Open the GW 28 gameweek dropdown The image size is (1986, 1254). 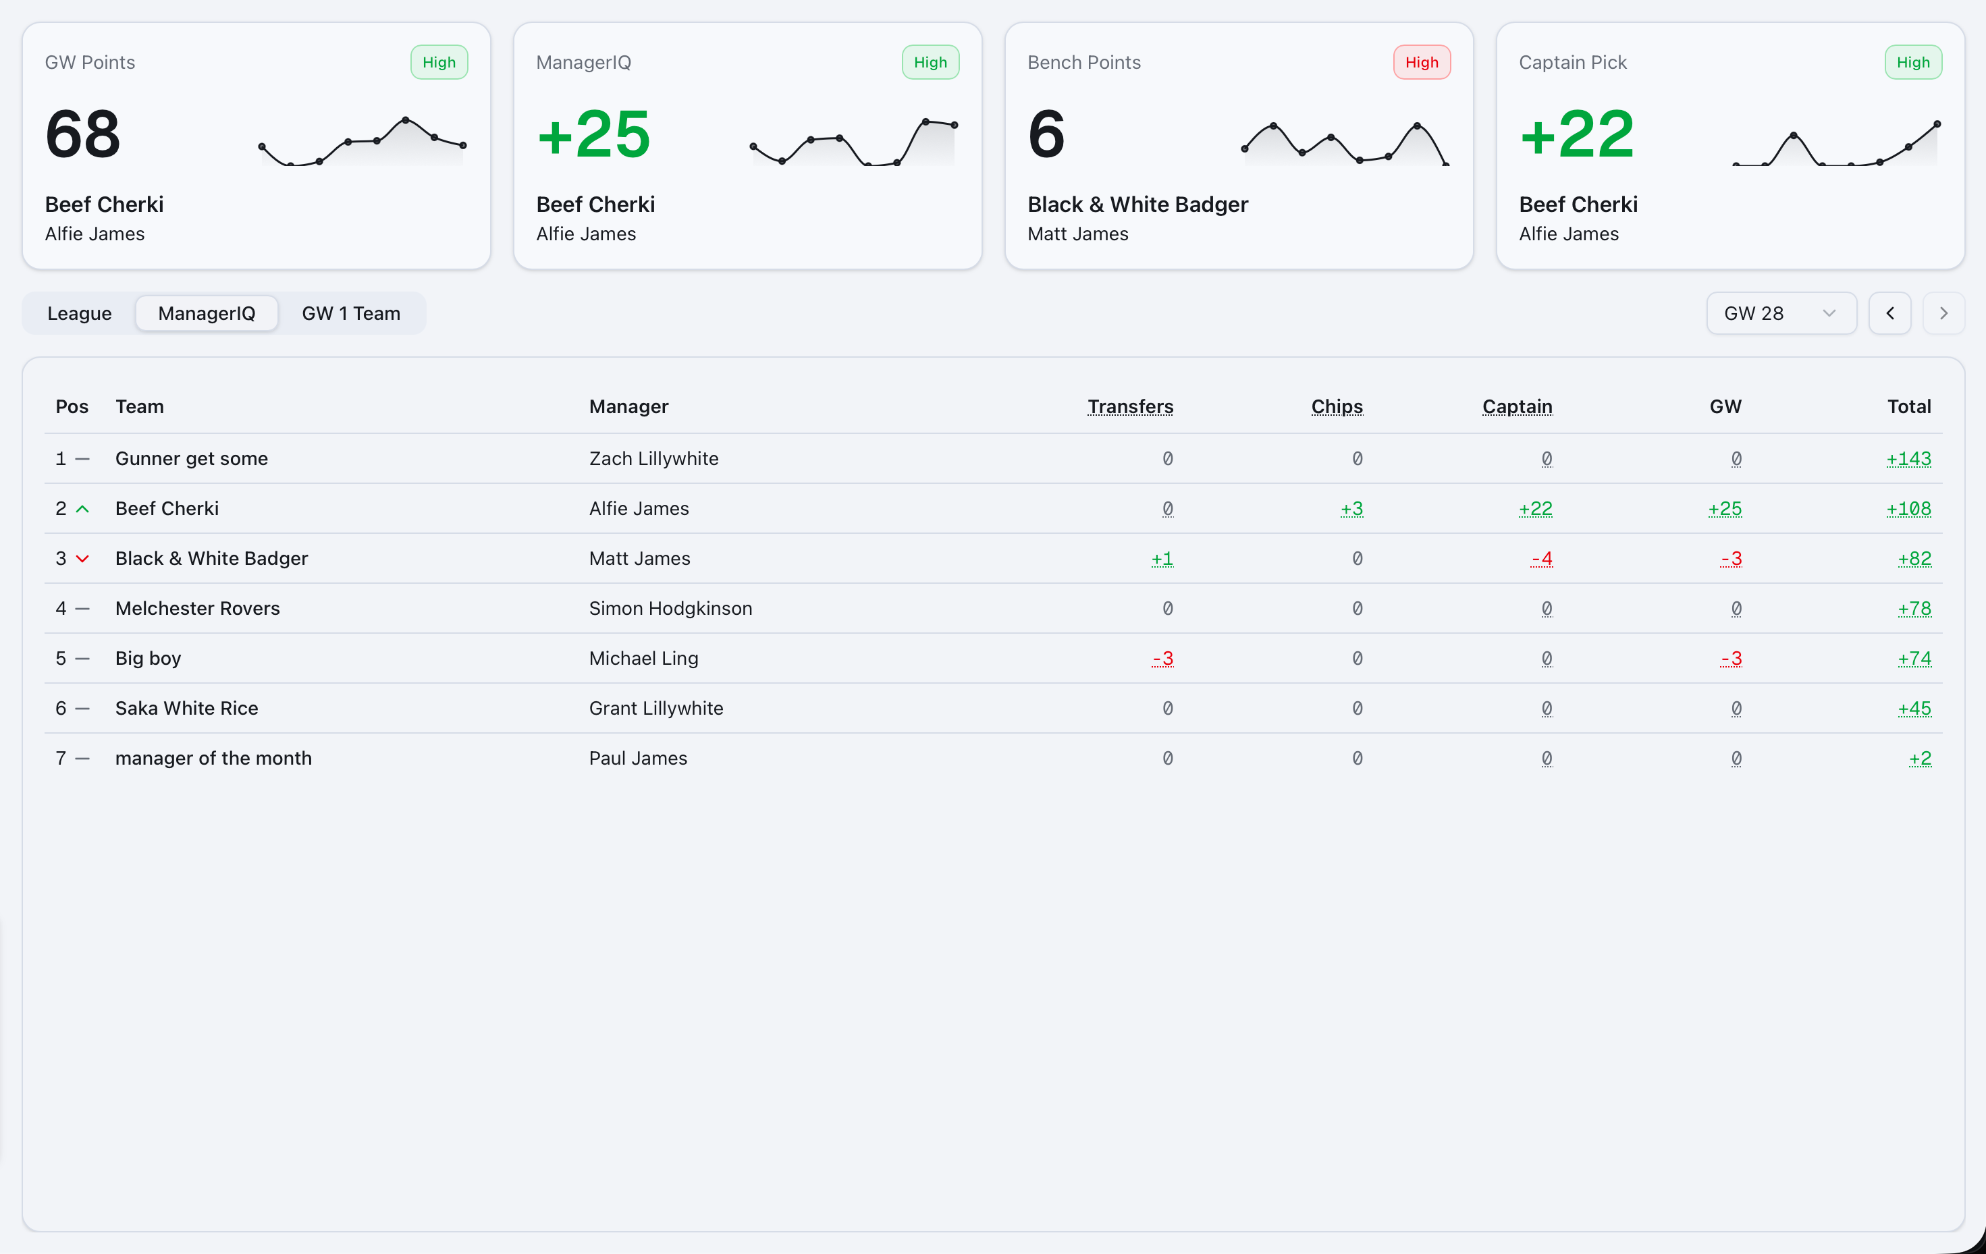coord(1781,313)
